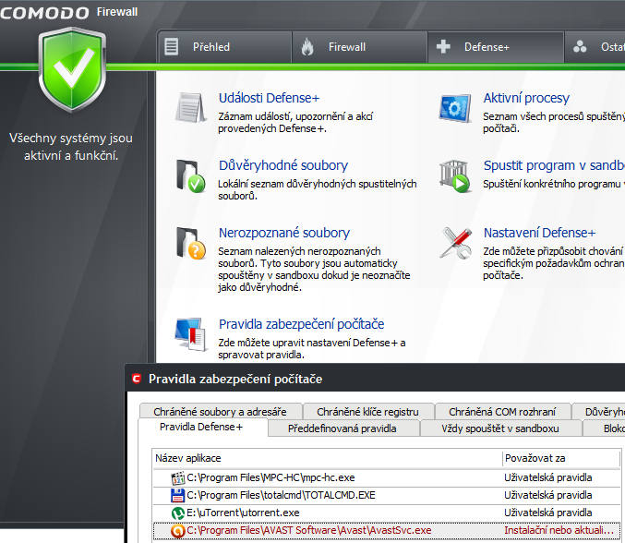Click the Pravidla zabezpečení počítače dialog title

(x=235, y=379)
